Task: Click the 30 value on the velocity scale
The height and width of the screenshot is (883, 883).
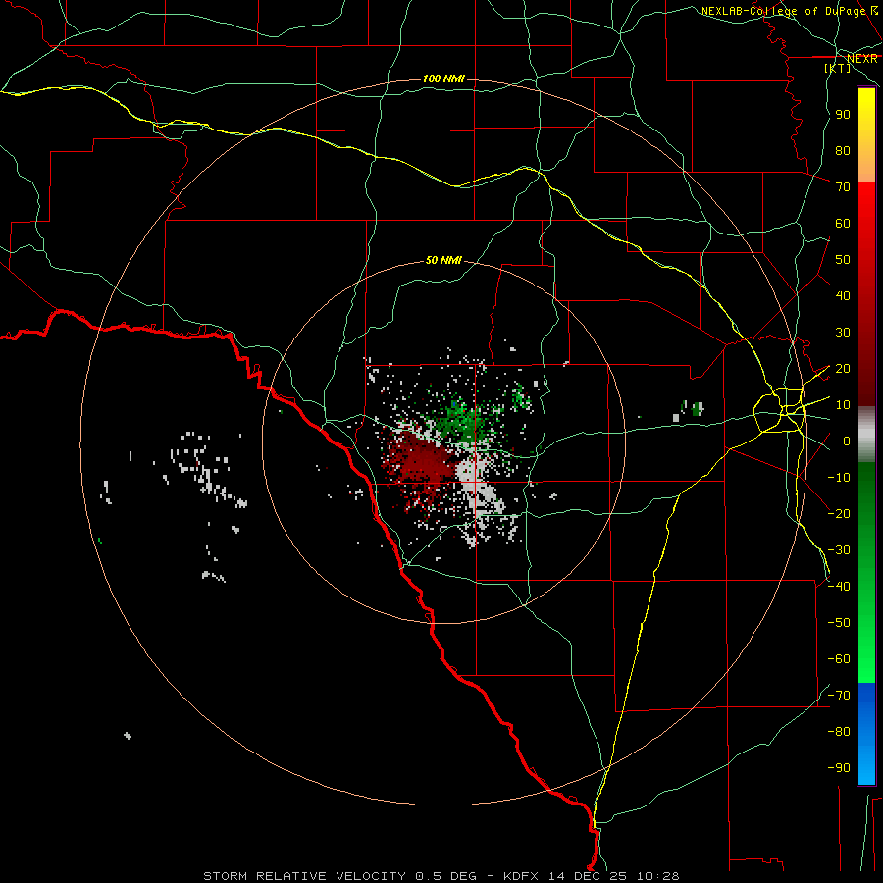Action: (x=843, y=333)
